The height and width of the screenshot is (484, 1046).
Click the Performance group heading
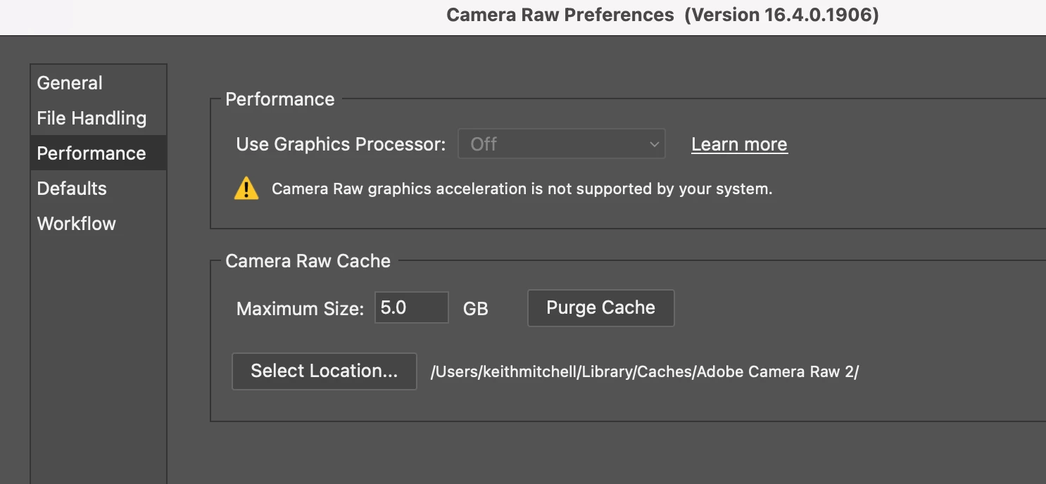tap(279, 99)
